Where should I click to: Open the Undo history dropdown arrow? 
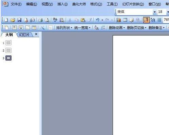[102, 20]
